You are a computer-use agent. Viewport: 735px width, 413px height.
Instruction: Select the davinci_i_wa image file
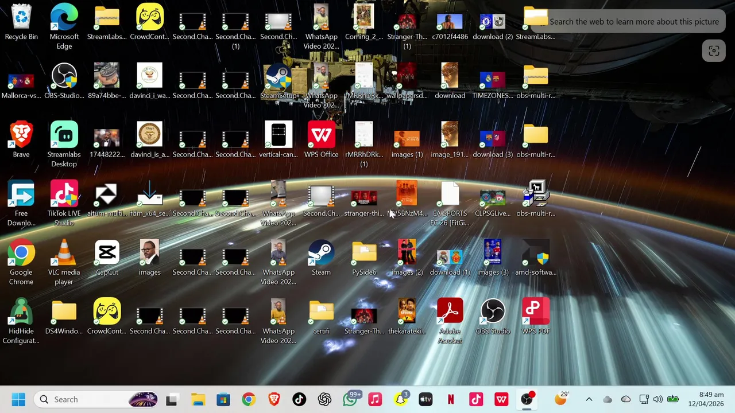coord(149,81)
